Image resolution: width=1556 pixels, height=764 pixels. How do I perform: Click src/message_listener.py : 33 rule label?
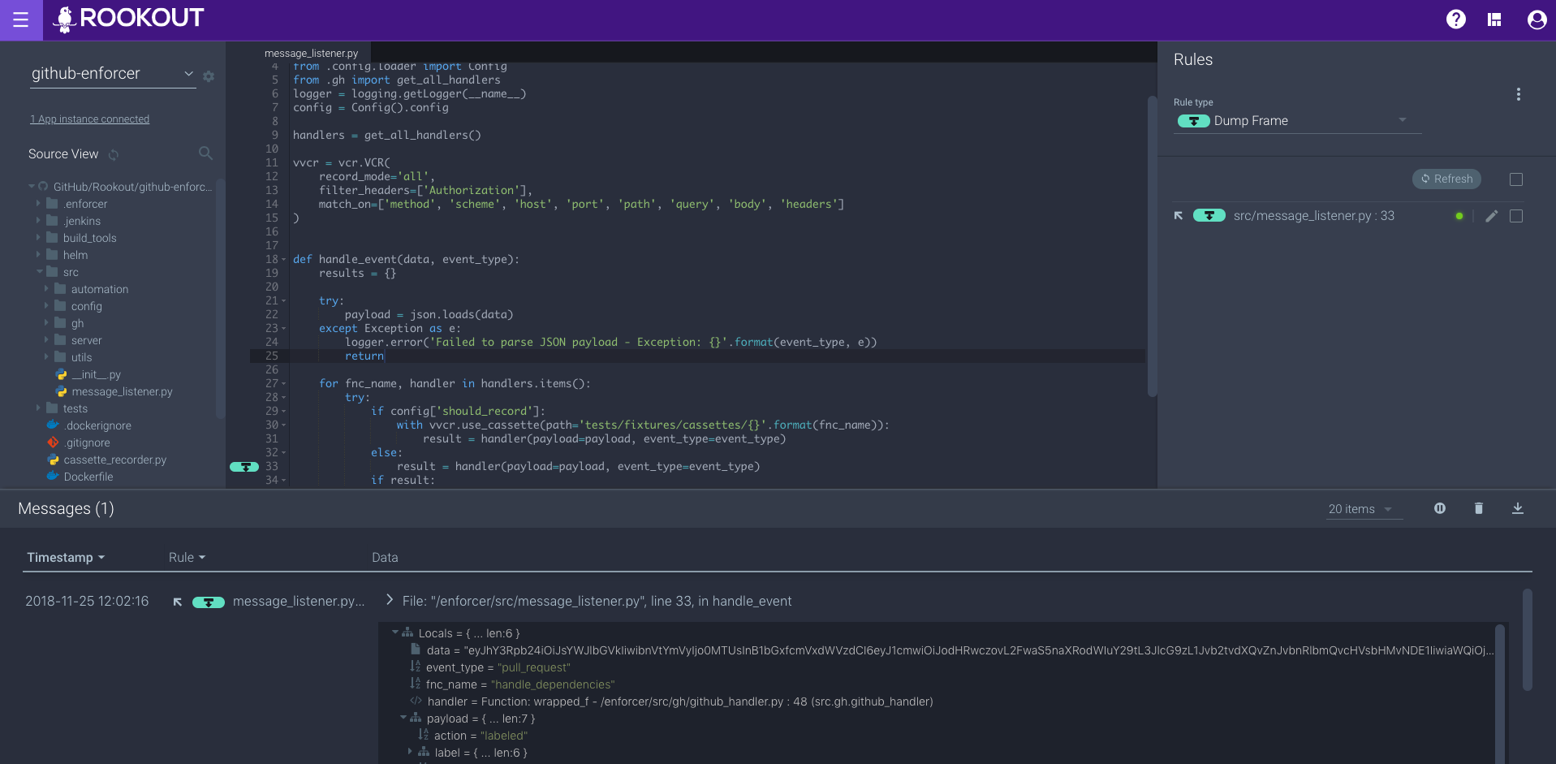pyautogui.click(x=1313, y=216)
